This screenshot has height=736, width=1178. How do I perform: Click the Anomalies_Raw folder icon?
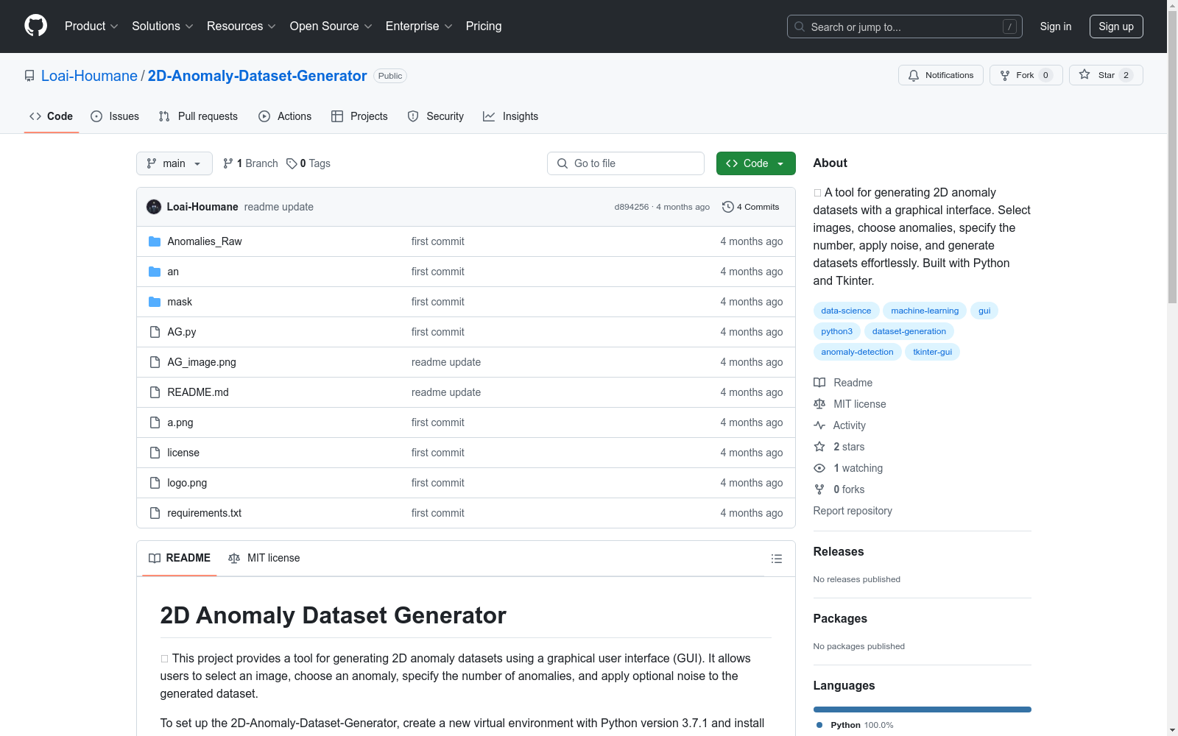tap(155, 241)
